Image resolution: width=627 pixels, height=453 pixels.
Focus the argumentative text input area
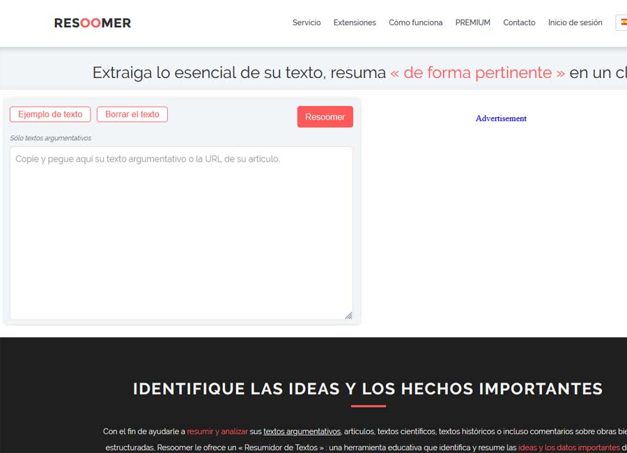tap(181, 233)
